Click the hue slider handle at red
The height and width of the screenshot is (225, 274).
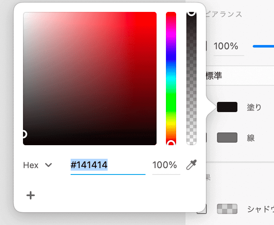171,143
